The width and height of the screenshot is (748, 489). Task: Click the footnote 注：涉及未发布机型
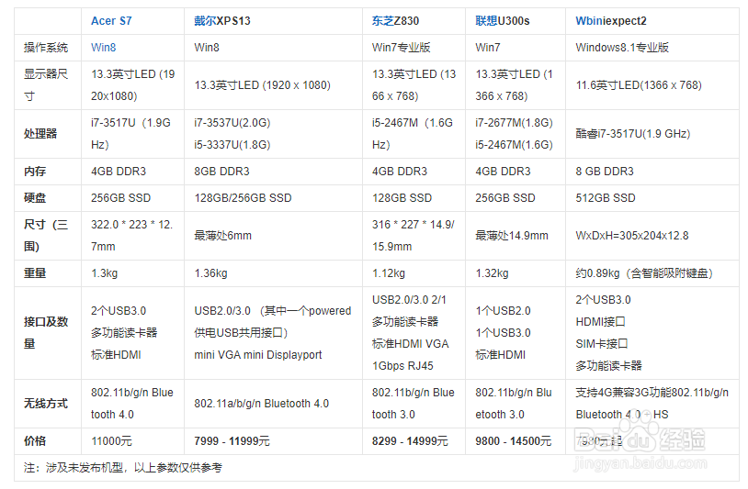pyautogui.click(x=123, y=468)
